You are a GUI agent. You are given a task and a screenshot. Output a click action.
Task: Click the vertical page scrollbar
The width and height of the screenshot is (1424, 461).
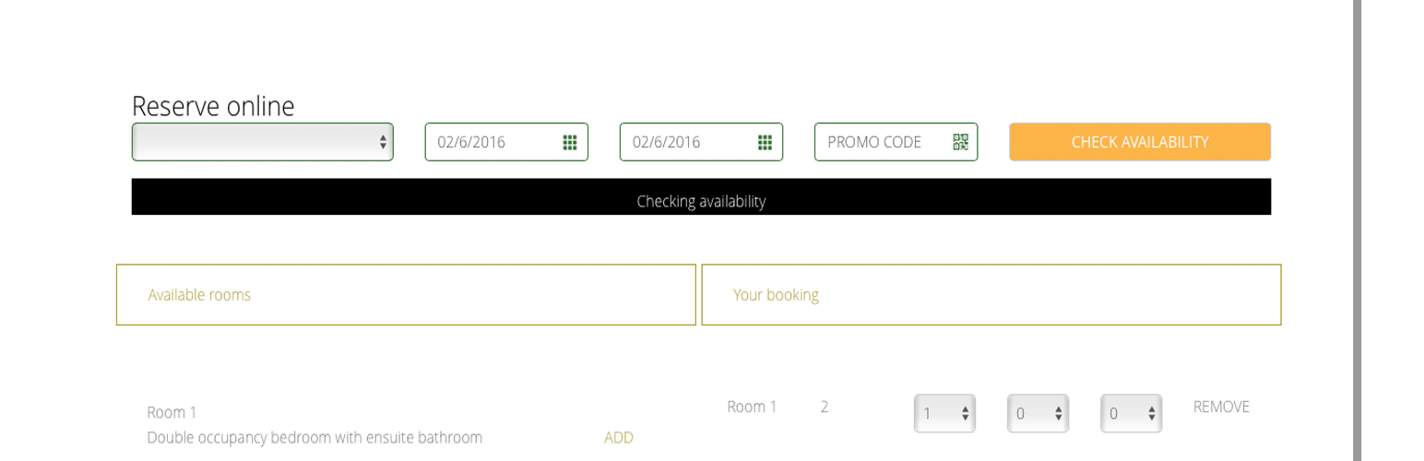point(1358,230)
